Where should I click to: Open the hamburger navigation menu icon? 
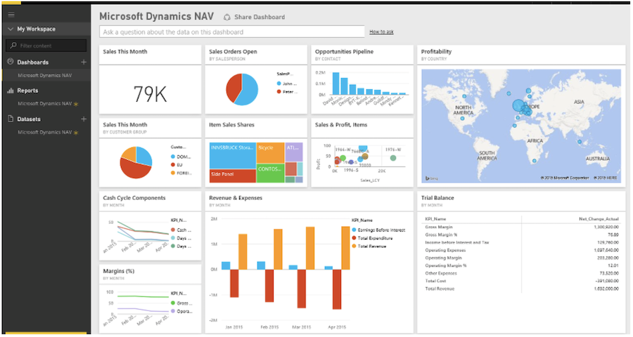[11, 15]
